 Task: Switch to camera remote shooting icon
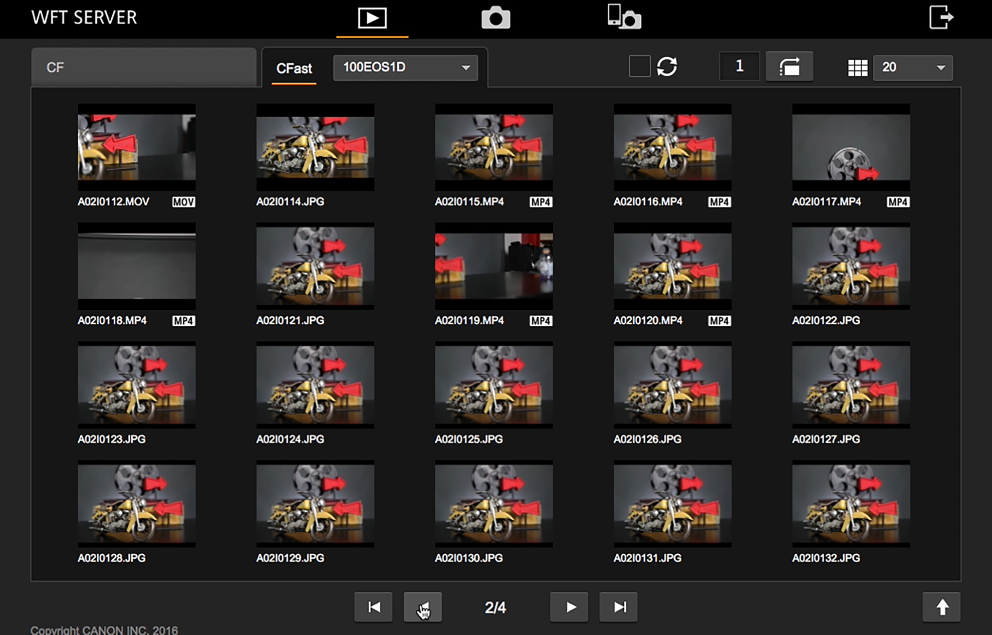(495, 18)
